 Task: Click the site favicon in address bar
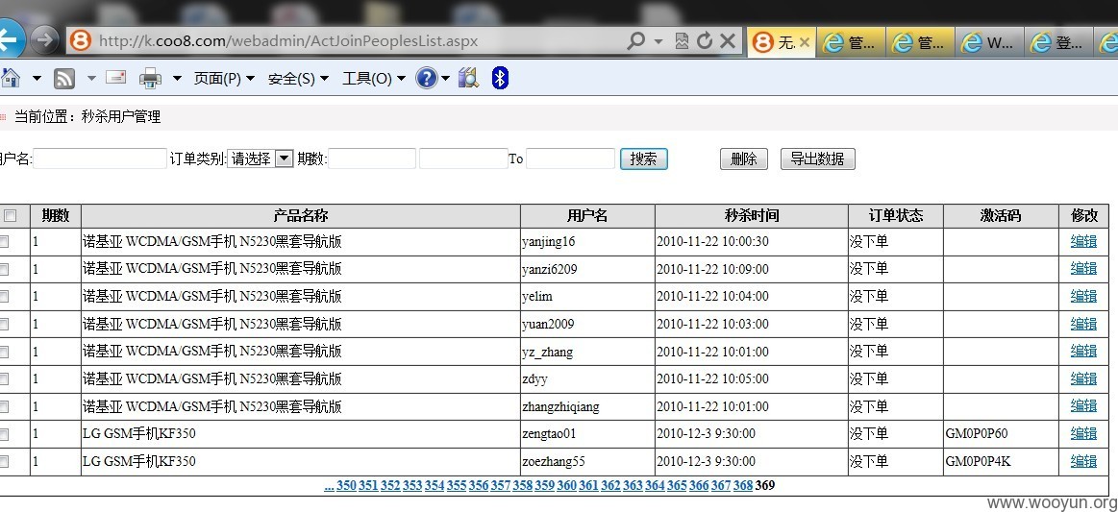click(81, 40)
